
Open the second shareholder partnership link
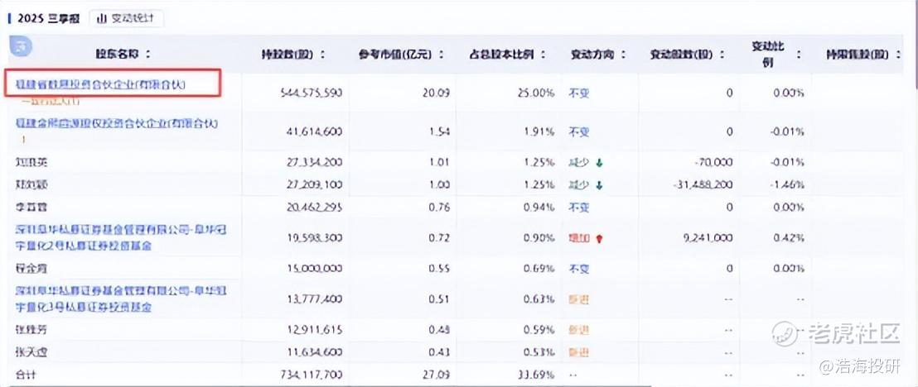coord(116,123)
